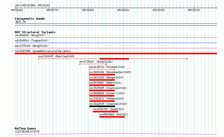Click the black bar under nsv3182835

(102, 106)
